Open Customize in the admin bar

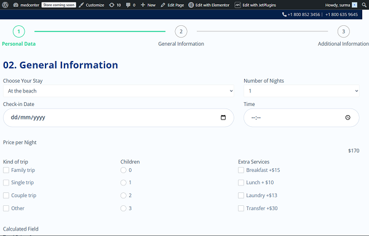click(x=92, y=5)
